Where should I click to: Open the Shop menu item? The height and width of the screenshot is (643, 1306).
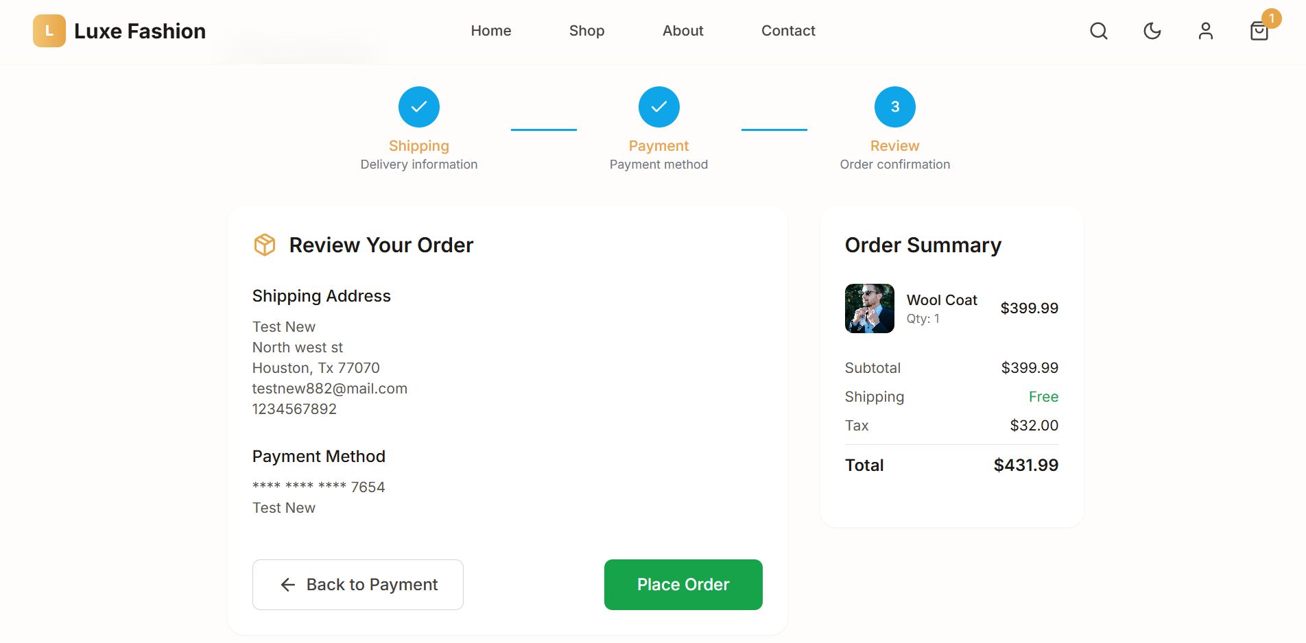587,31
